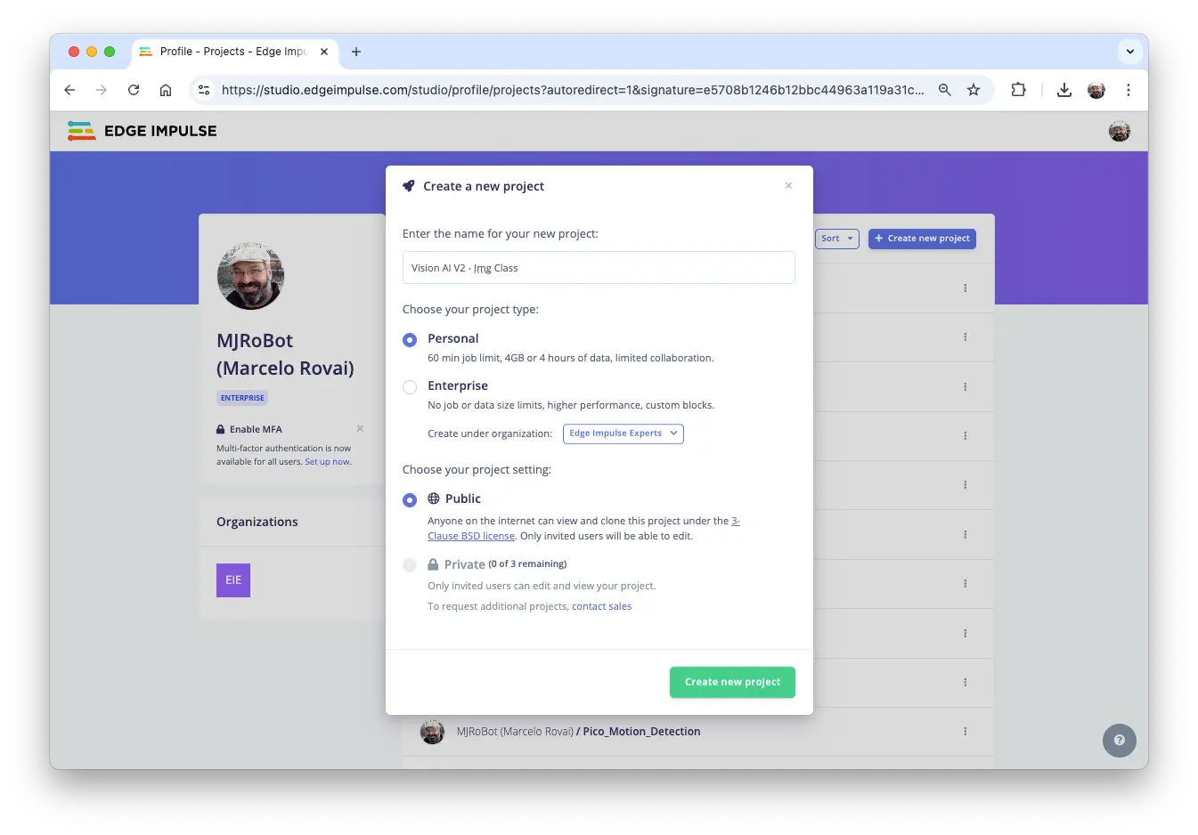Viewport: 1198px width, 835px height.
Task: Open the browser extensions puzzle icon
Action: 1018,90
